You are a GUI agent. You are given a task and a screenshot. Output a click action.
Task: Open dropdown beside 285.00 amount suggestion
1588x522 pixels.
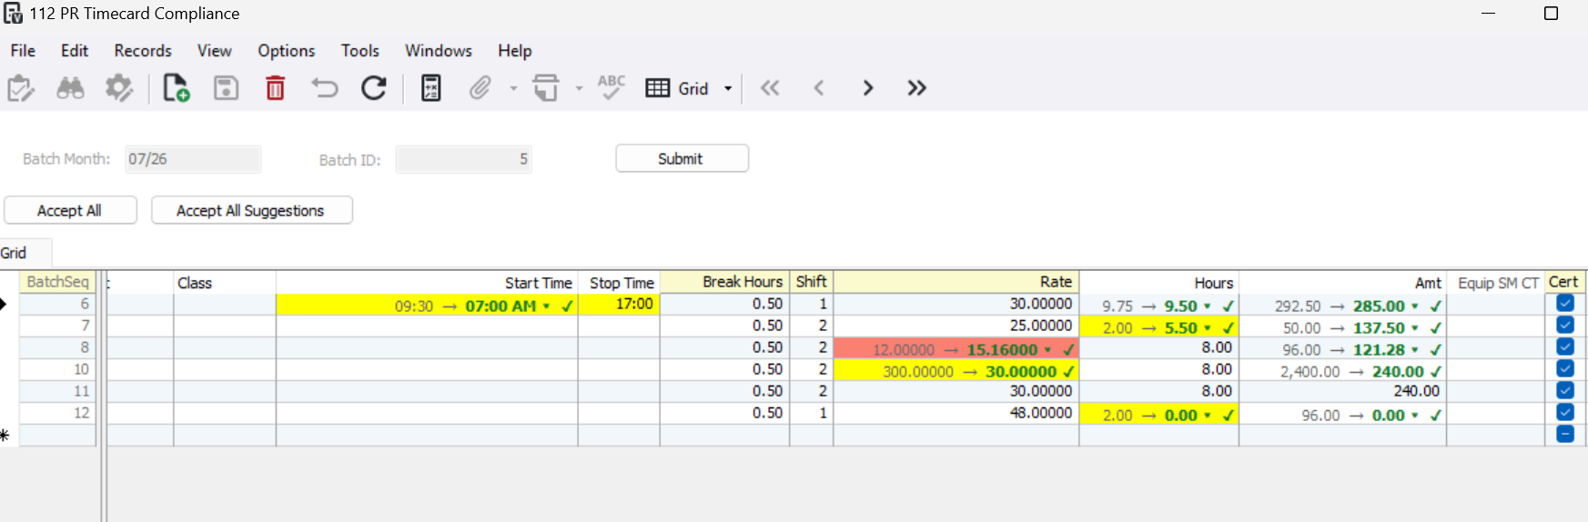click(x=1415, y=306)
